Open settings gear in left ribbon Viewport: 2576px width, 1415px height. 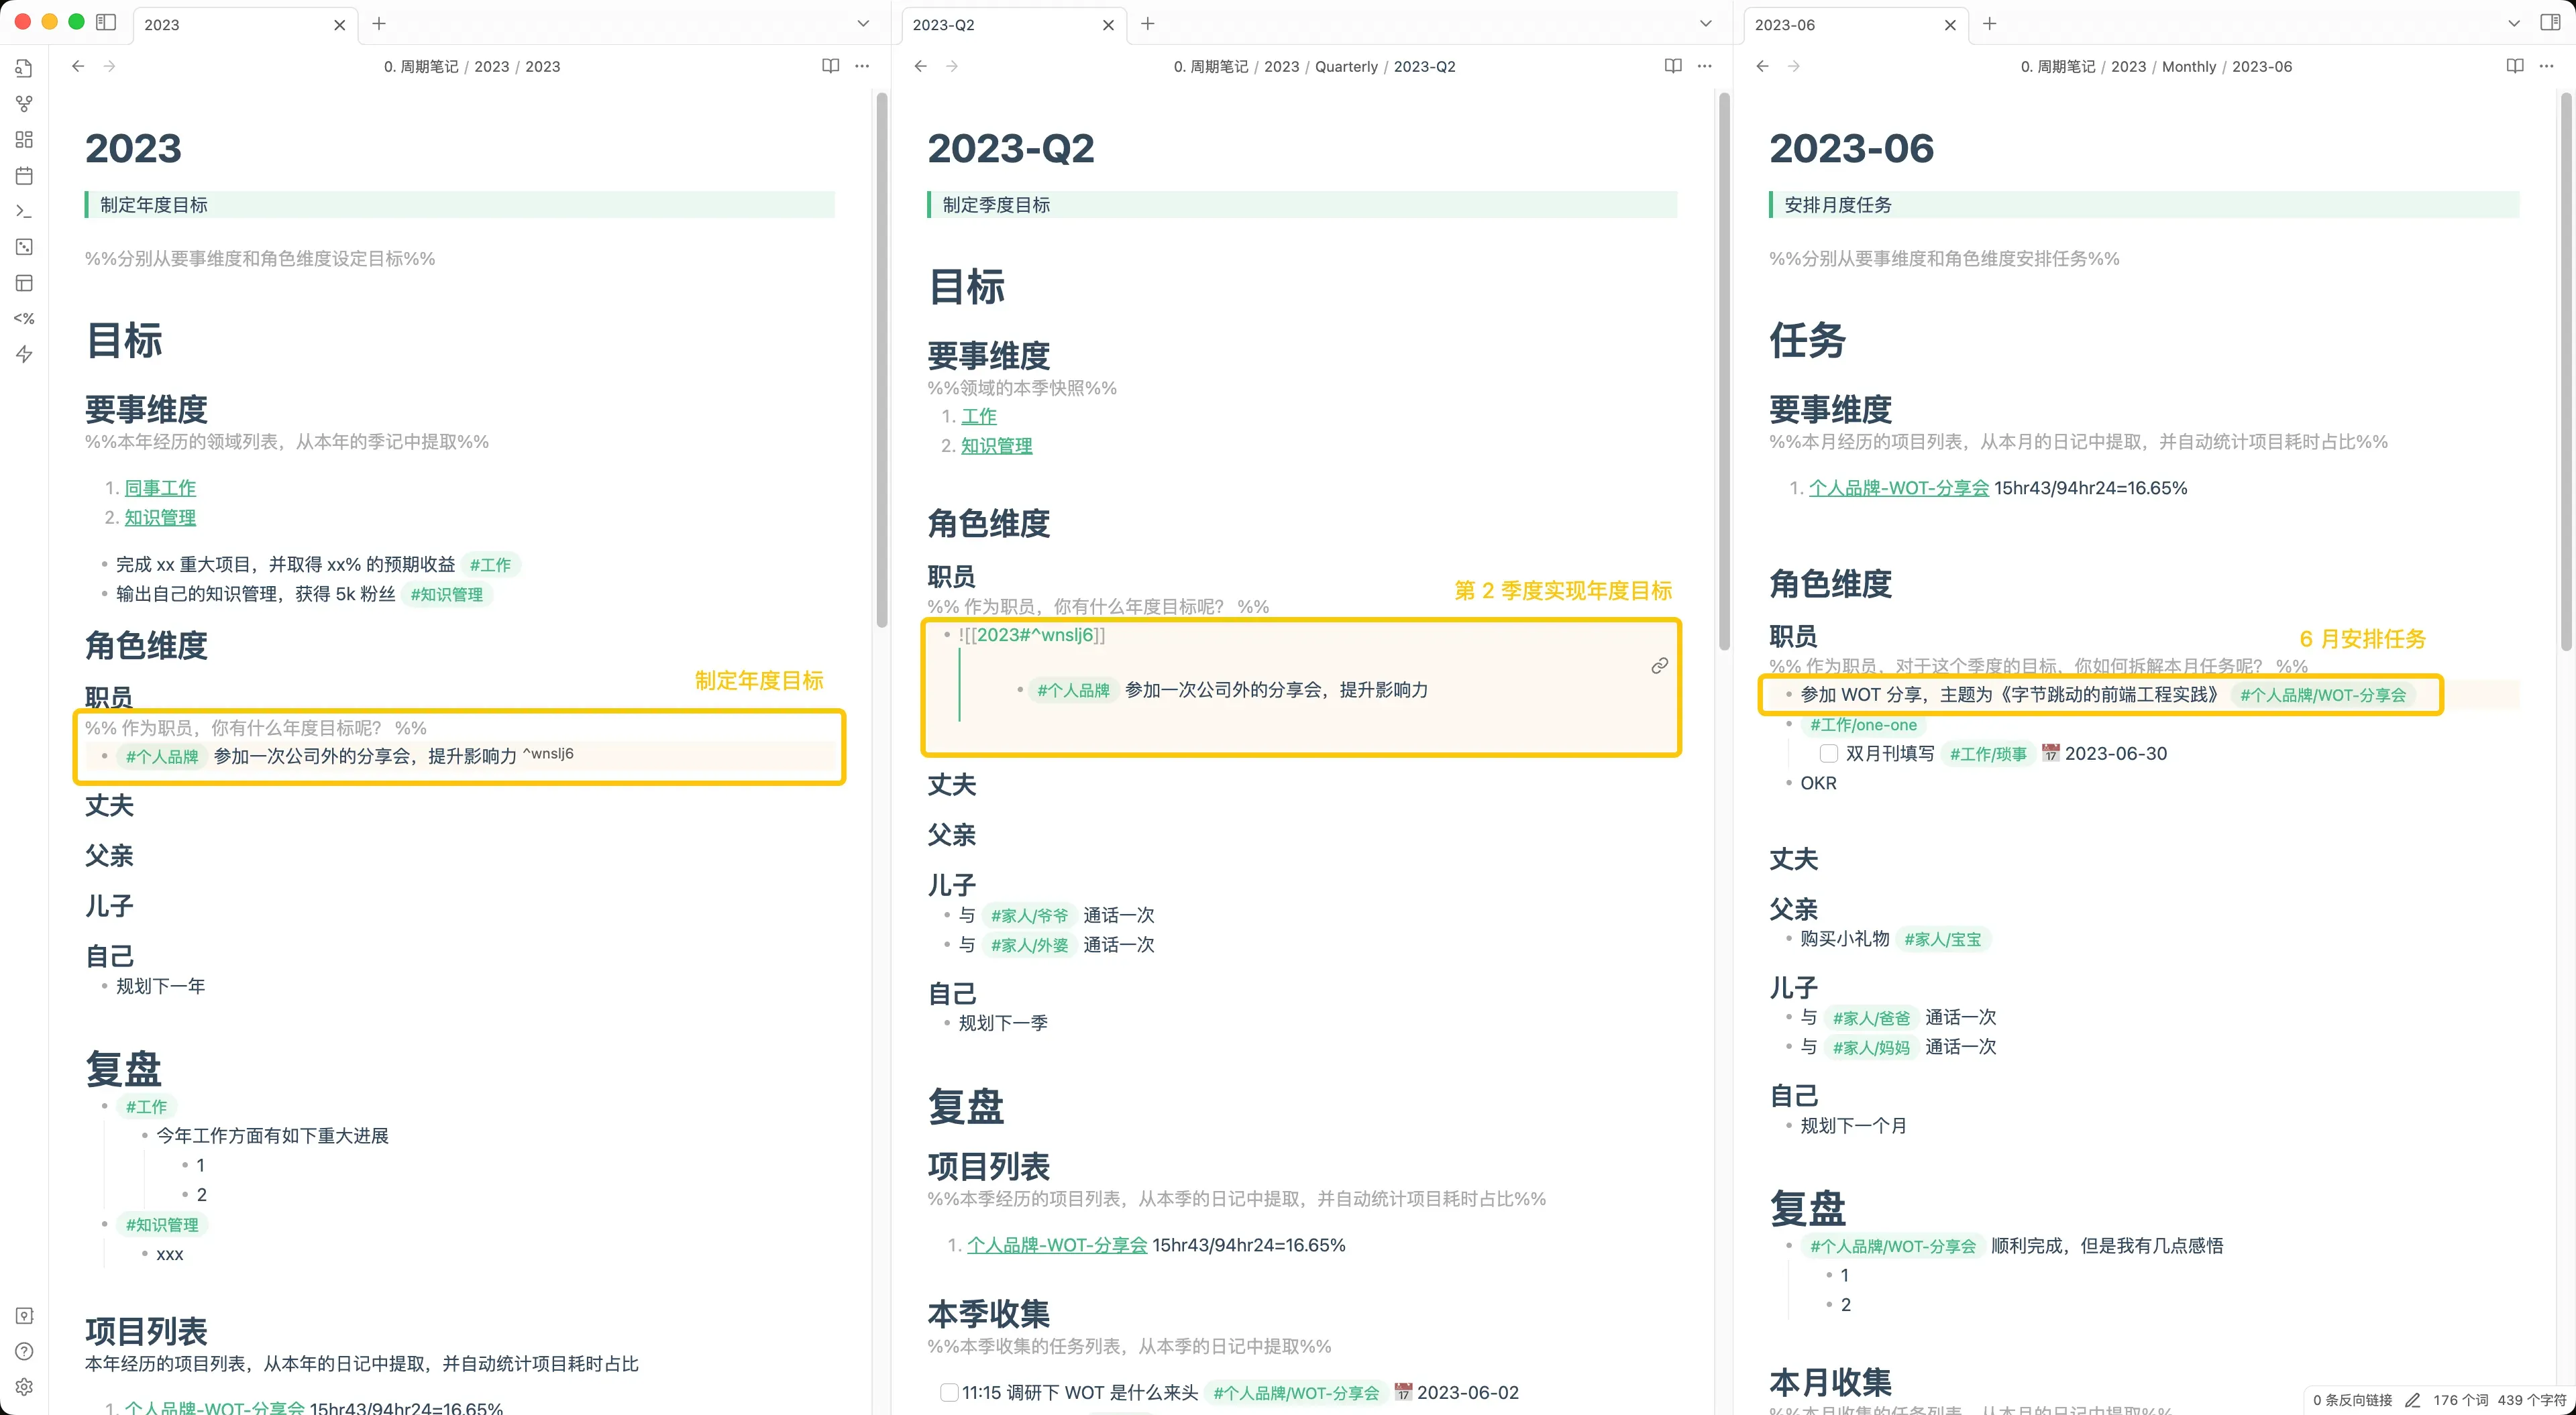tap(24, 1387)
